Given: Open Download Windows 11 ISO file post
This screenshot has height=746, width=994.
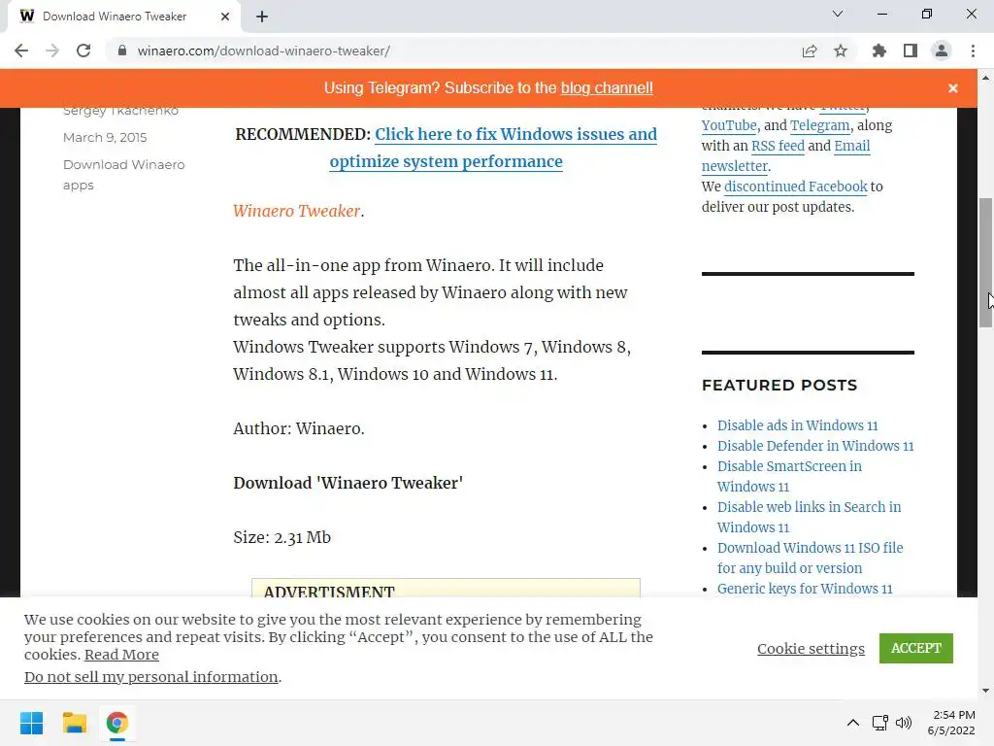Looking at the screenshot, I should click(x=811, y=558).
